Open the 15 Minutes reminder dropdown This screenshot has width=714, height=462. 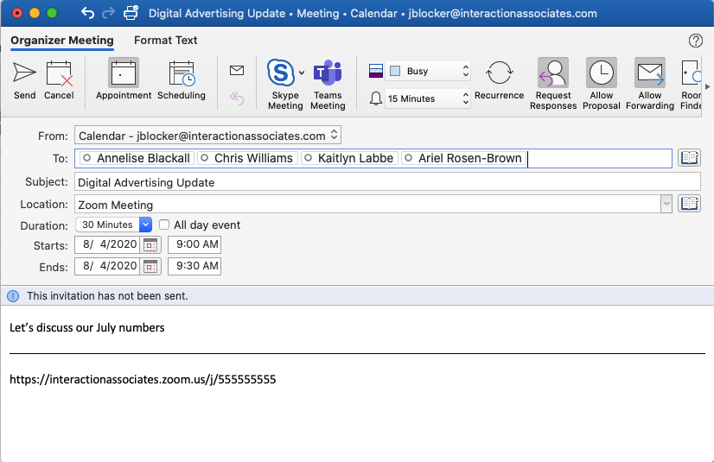click(x=466, y=98)
